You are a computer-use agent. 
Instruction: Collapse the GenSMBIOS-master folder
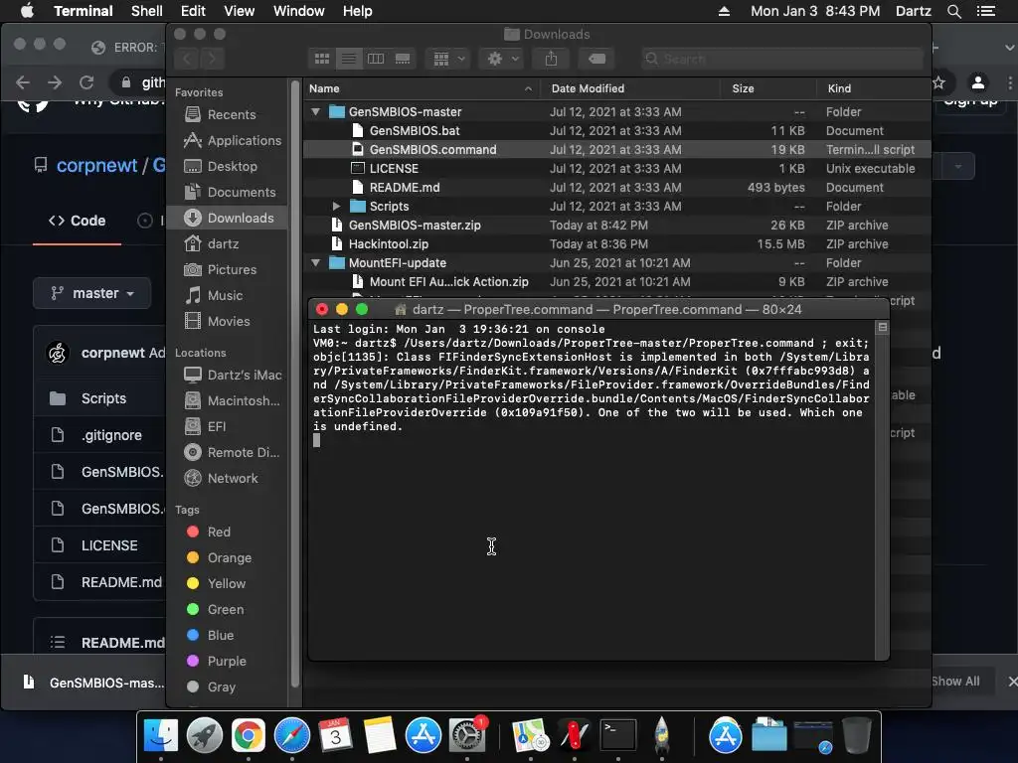315,112
